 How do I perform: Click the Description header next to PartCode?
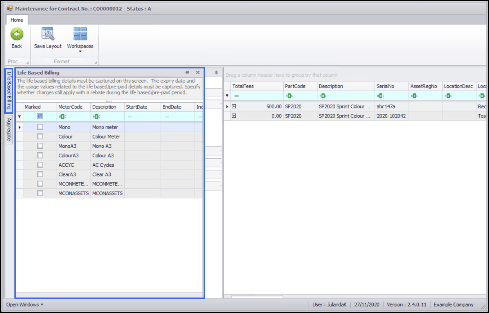(346, 86)
